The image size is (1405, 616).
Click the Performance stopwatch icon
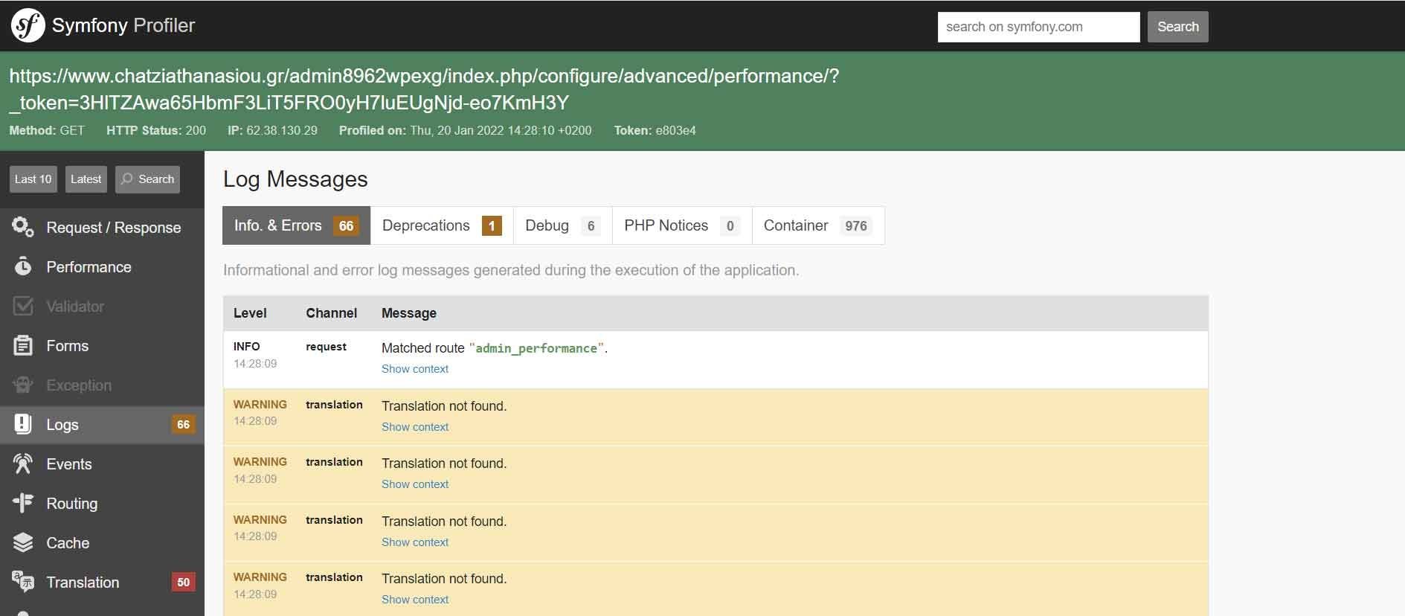click(23, 267)
